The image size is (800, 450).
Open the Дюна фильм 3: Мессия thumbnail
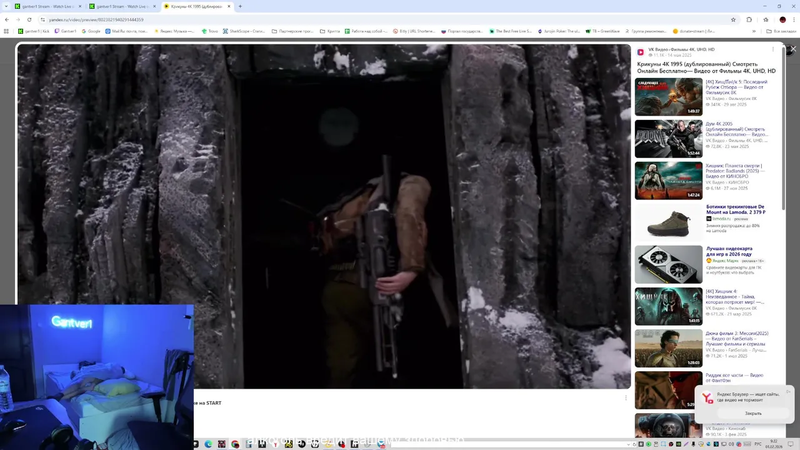(669, 348)
